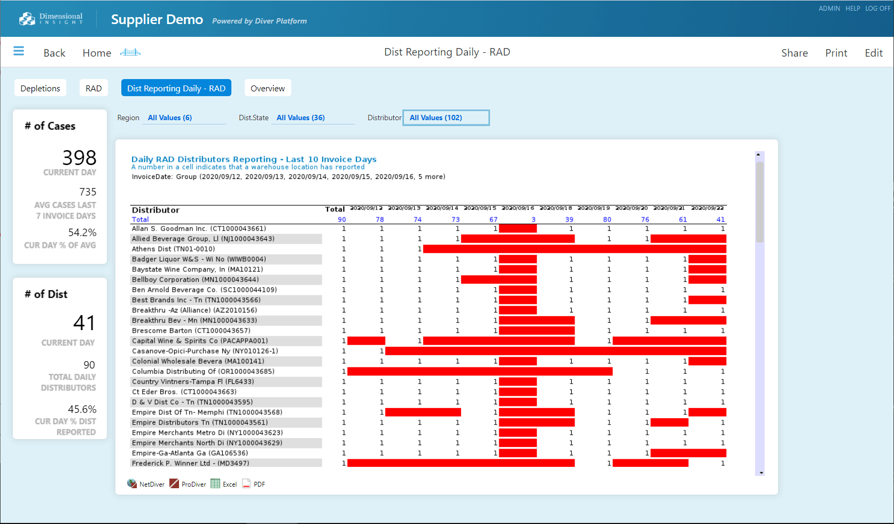Click the Share button
Viewport: 894px width, 524px height.
click(795, 53)
